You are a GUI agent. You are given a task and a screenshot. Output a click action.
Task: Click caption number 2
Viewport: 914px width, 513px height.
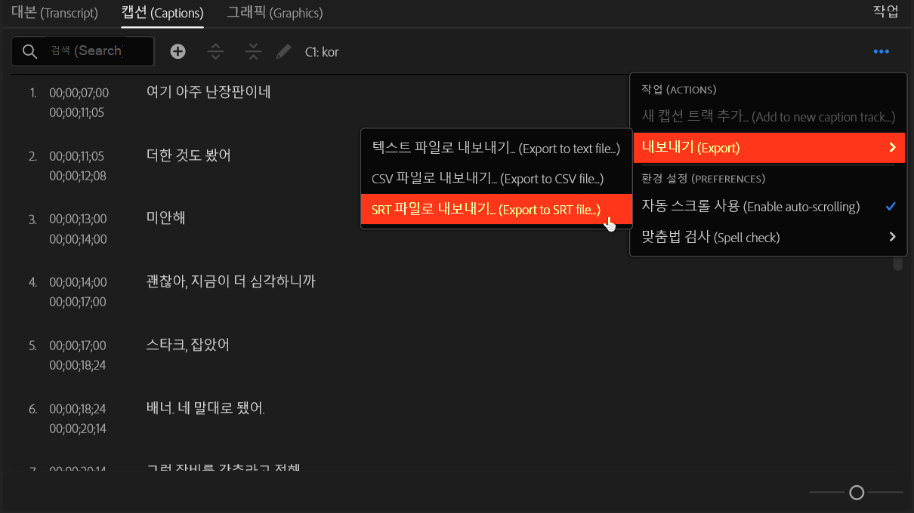tap(32, 156)
